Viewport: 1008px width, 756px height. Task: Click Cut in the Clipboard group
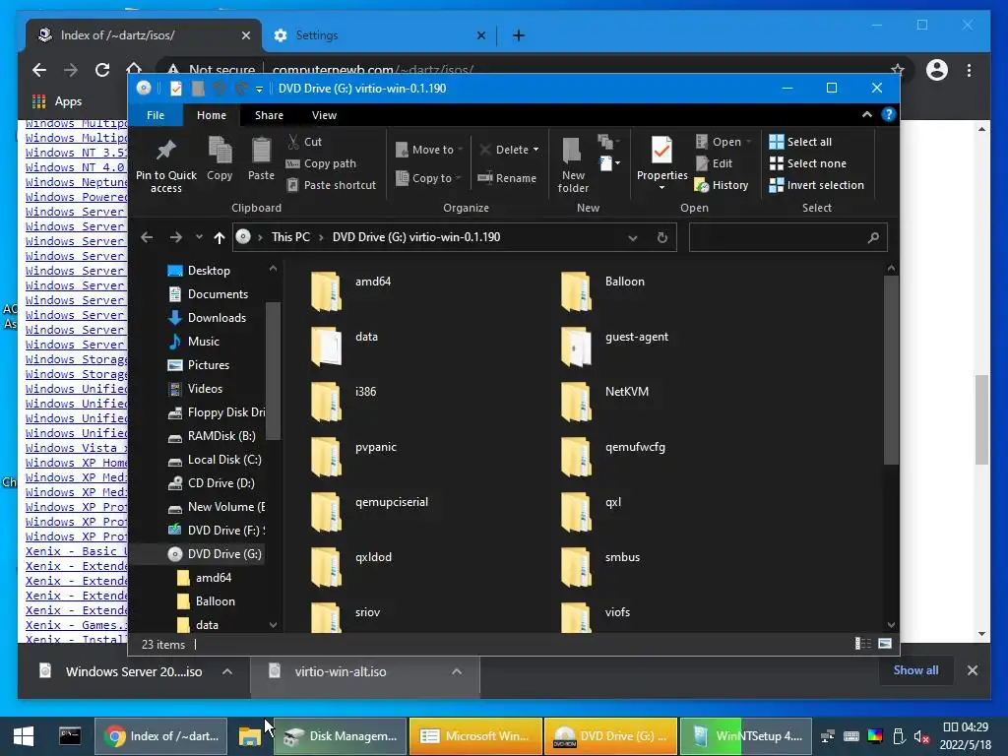(305, 142)
